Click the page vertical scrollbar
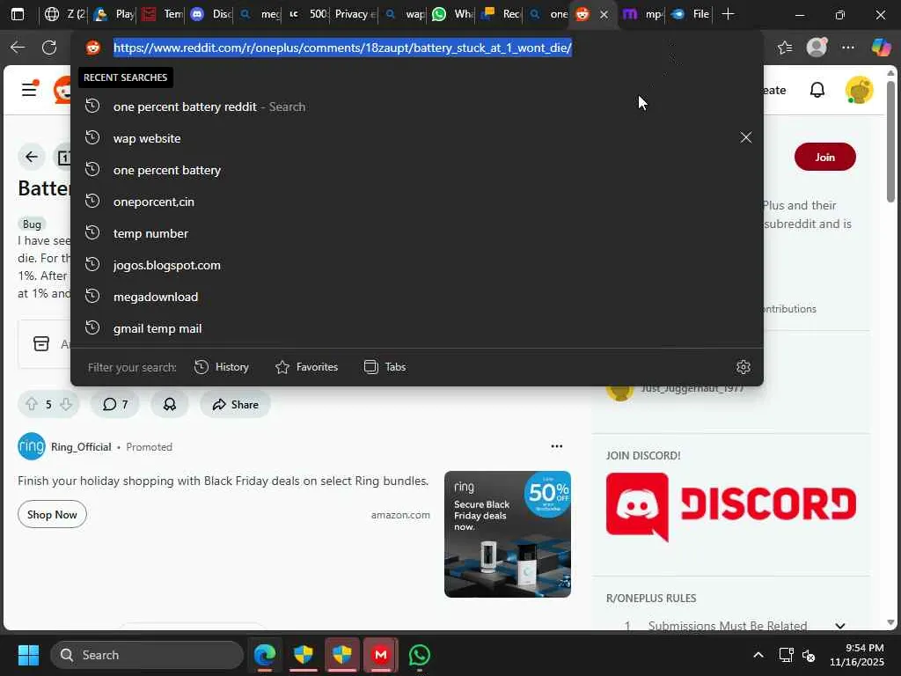The height and width of the screenshot is (676, 901). coord(890,142)
